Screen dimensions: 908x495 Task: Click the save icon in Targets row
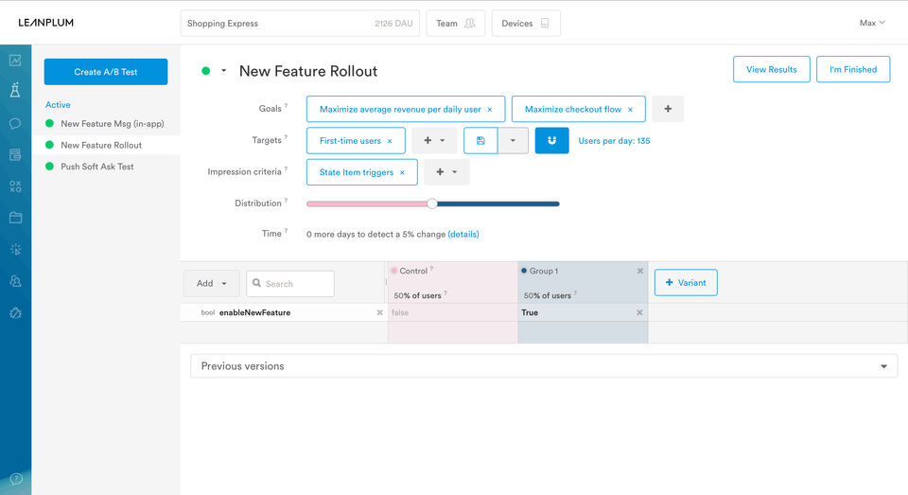pos(480,141)
